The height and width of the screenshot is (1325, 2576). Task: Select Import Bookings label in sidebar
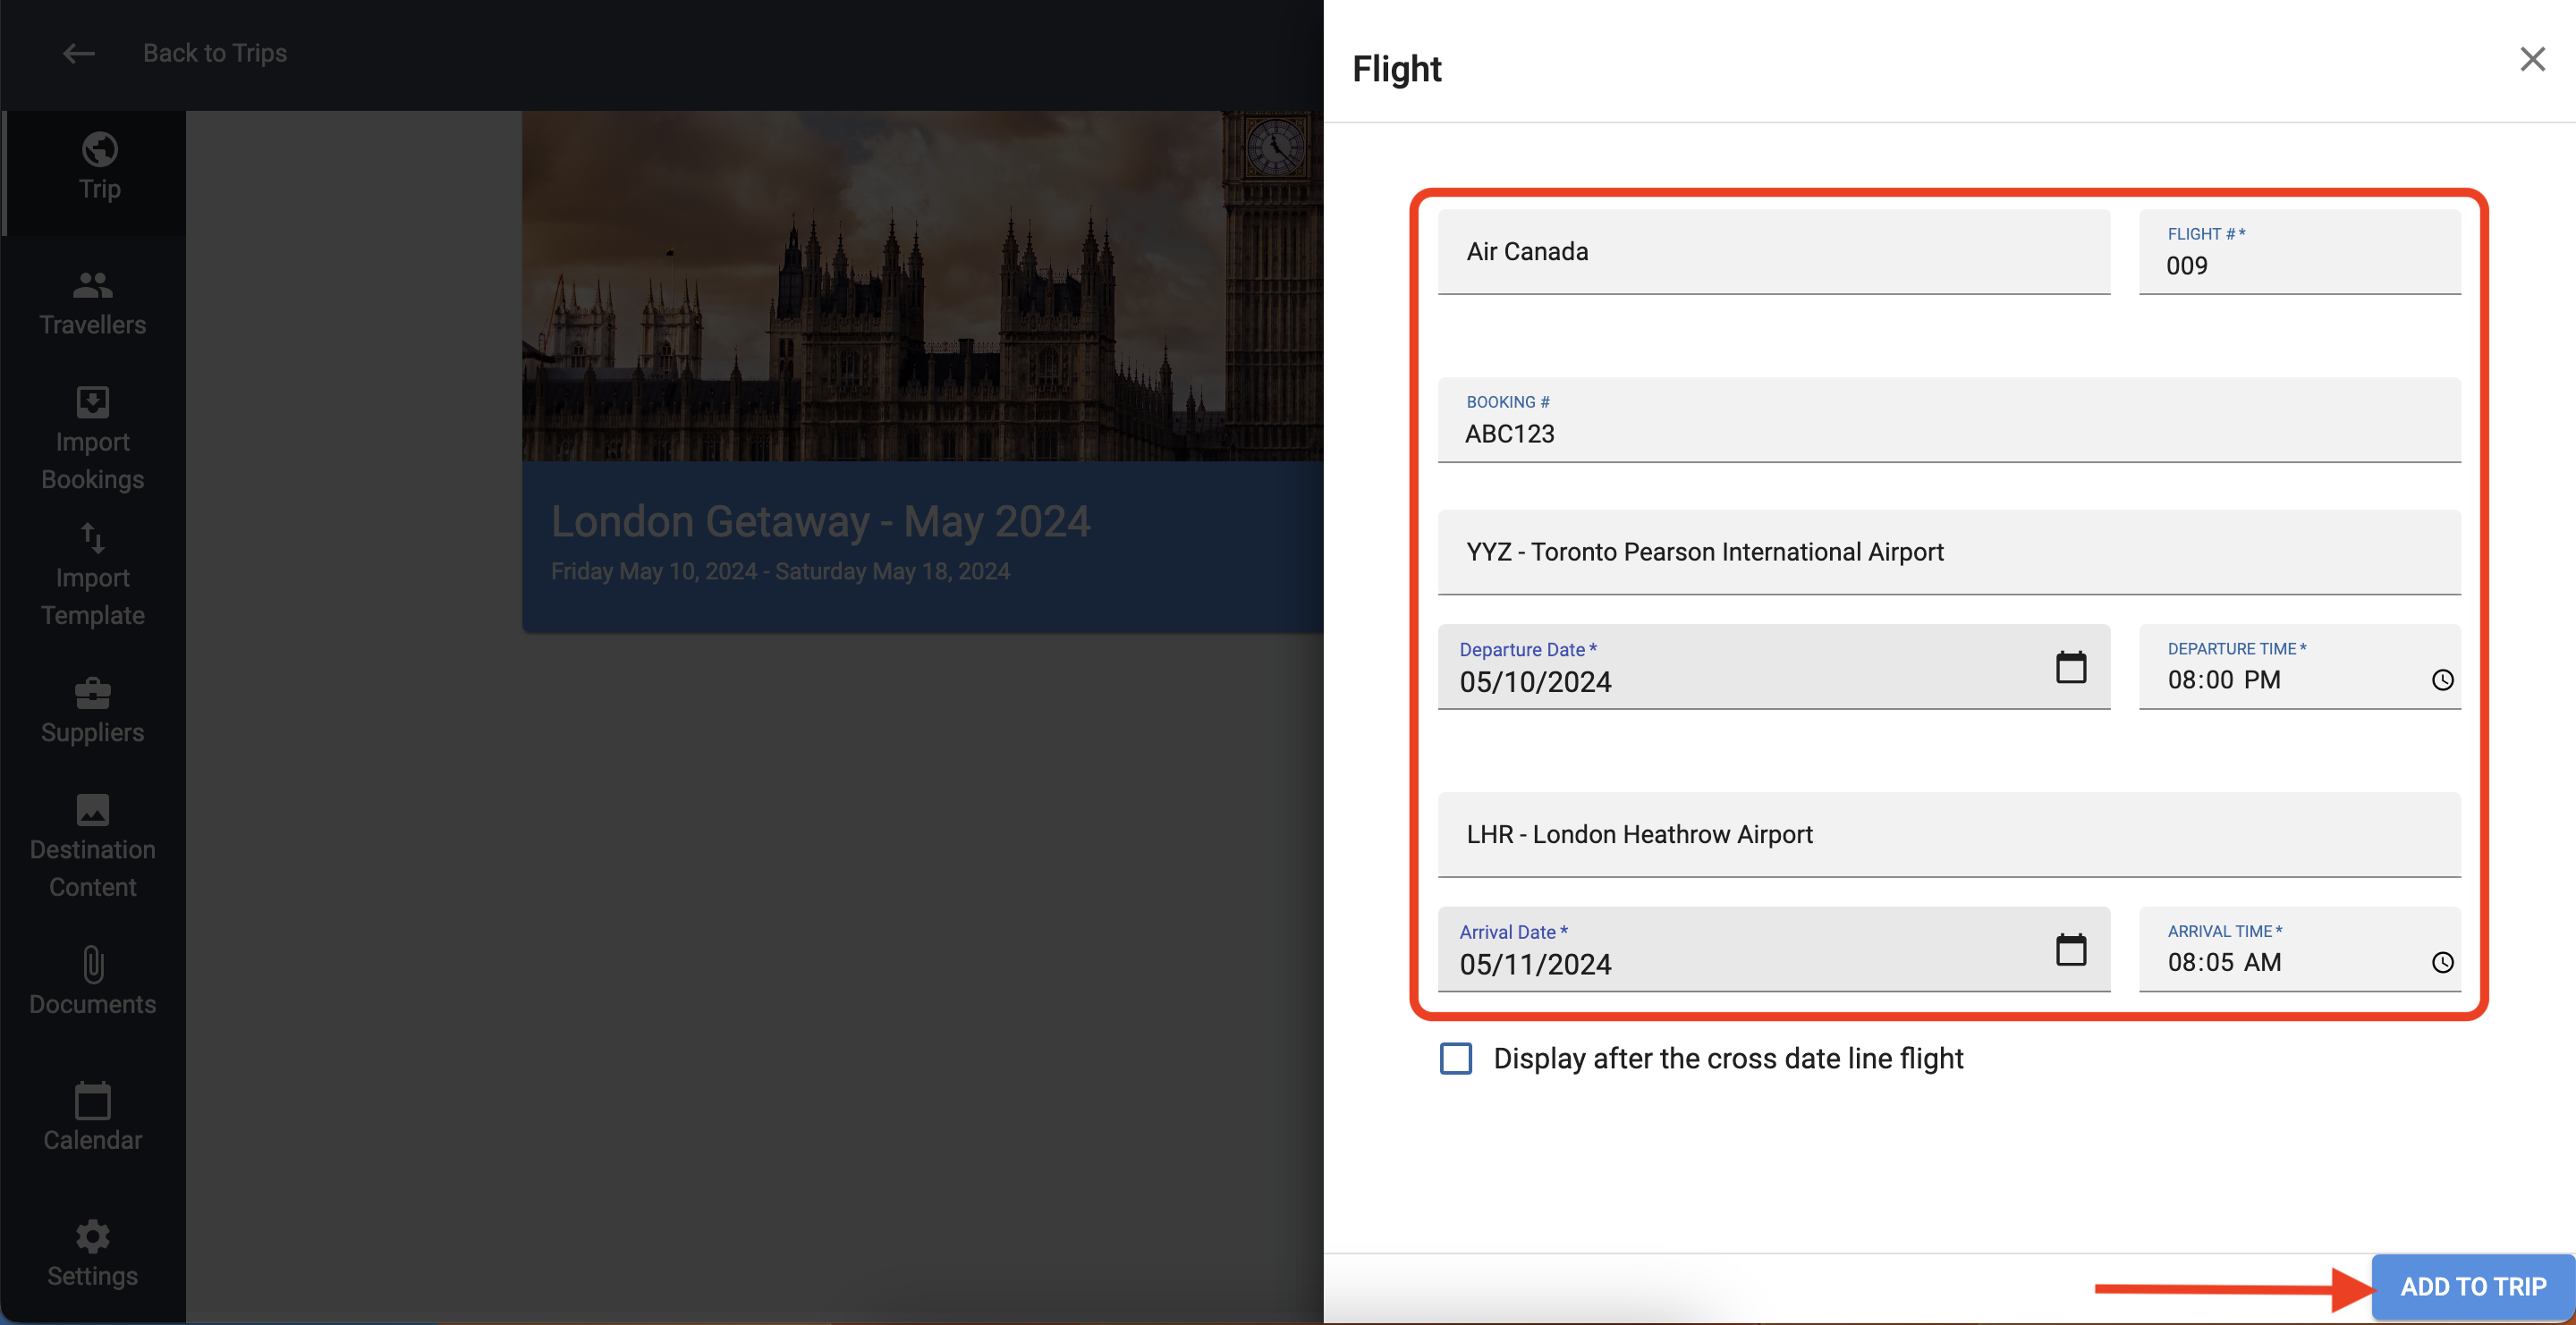coord(93,460)
